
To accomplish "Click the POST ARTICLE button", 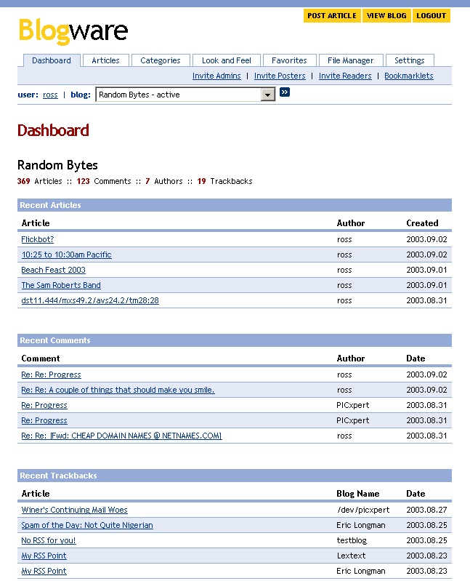I will click(x=332, y=16).
